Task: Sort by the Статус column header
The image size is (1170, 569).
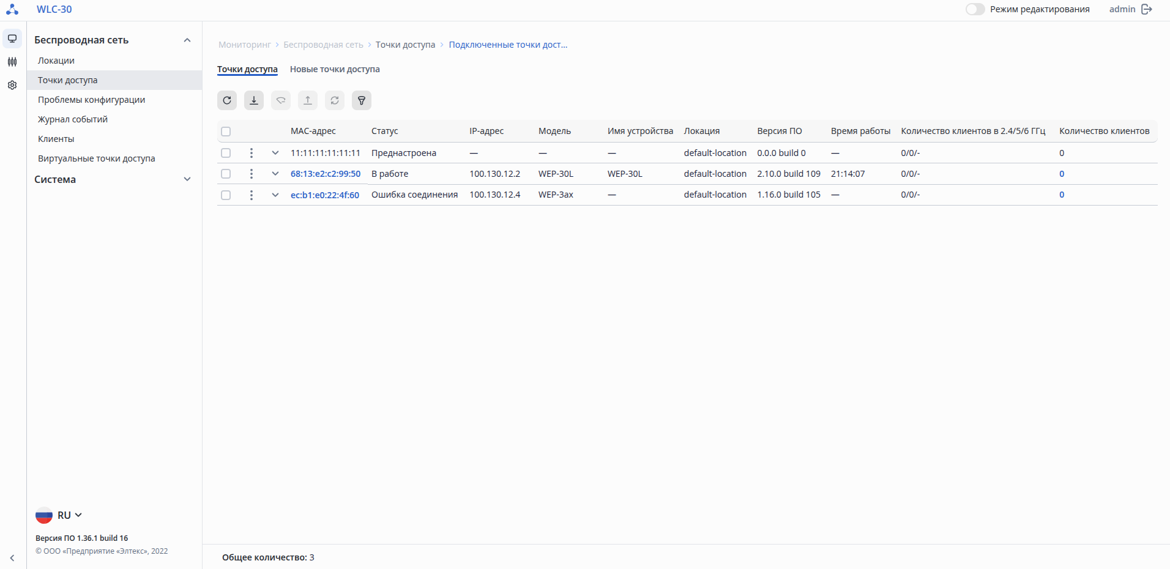Action: [384, 131]
